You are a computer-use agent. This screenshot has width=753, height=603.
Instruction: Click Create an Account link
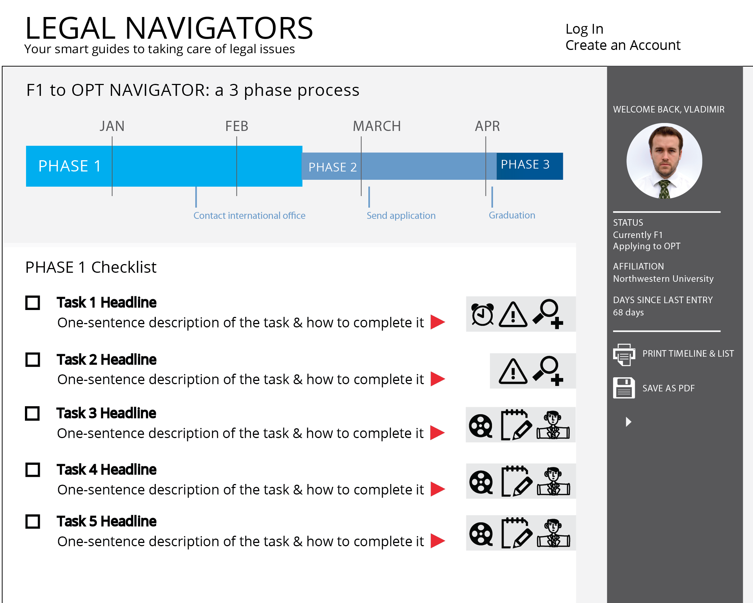623,45
